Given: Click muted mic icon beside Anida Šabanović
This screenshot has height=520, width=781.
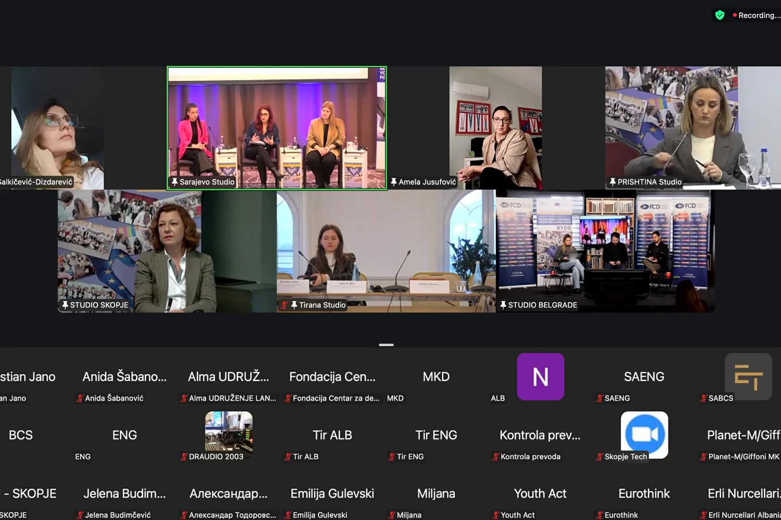Looking at the screenshot, I should 80,398.
